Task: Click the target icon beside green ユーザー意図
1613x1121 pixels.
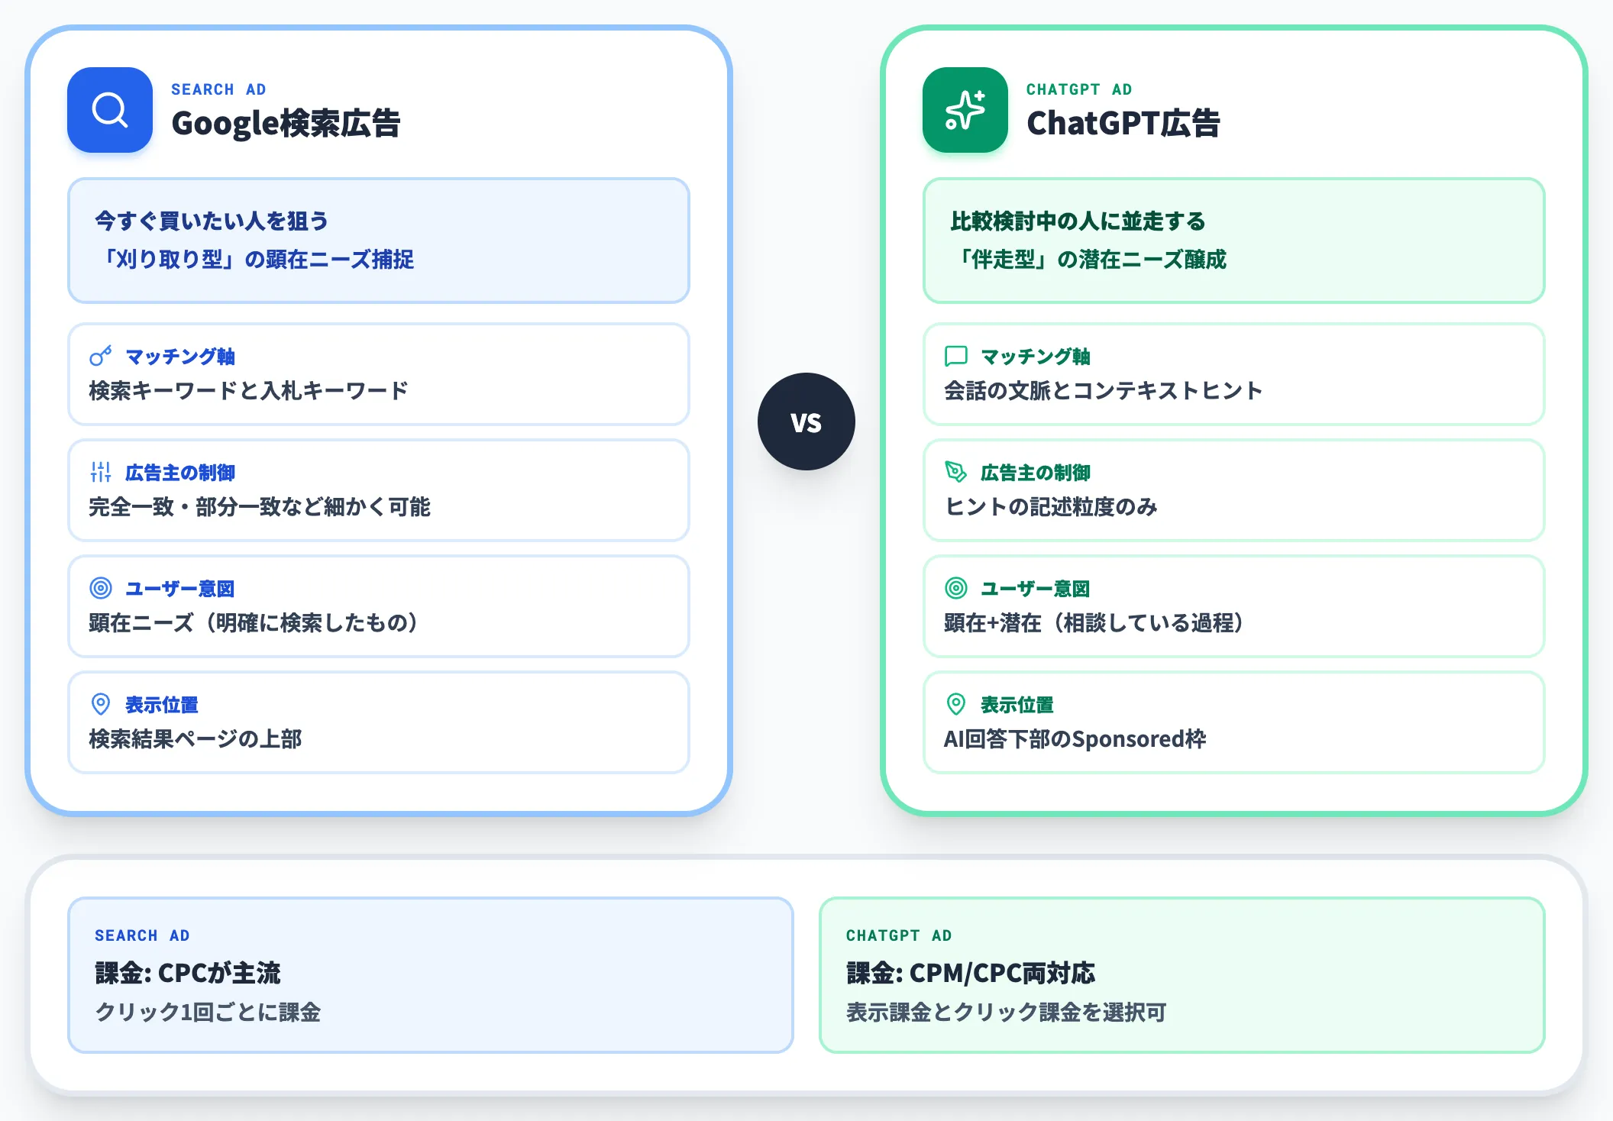Action: click(956, 588)
